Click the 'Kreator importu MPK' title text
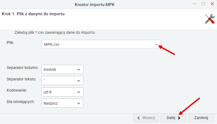 [x=95, y=5]
